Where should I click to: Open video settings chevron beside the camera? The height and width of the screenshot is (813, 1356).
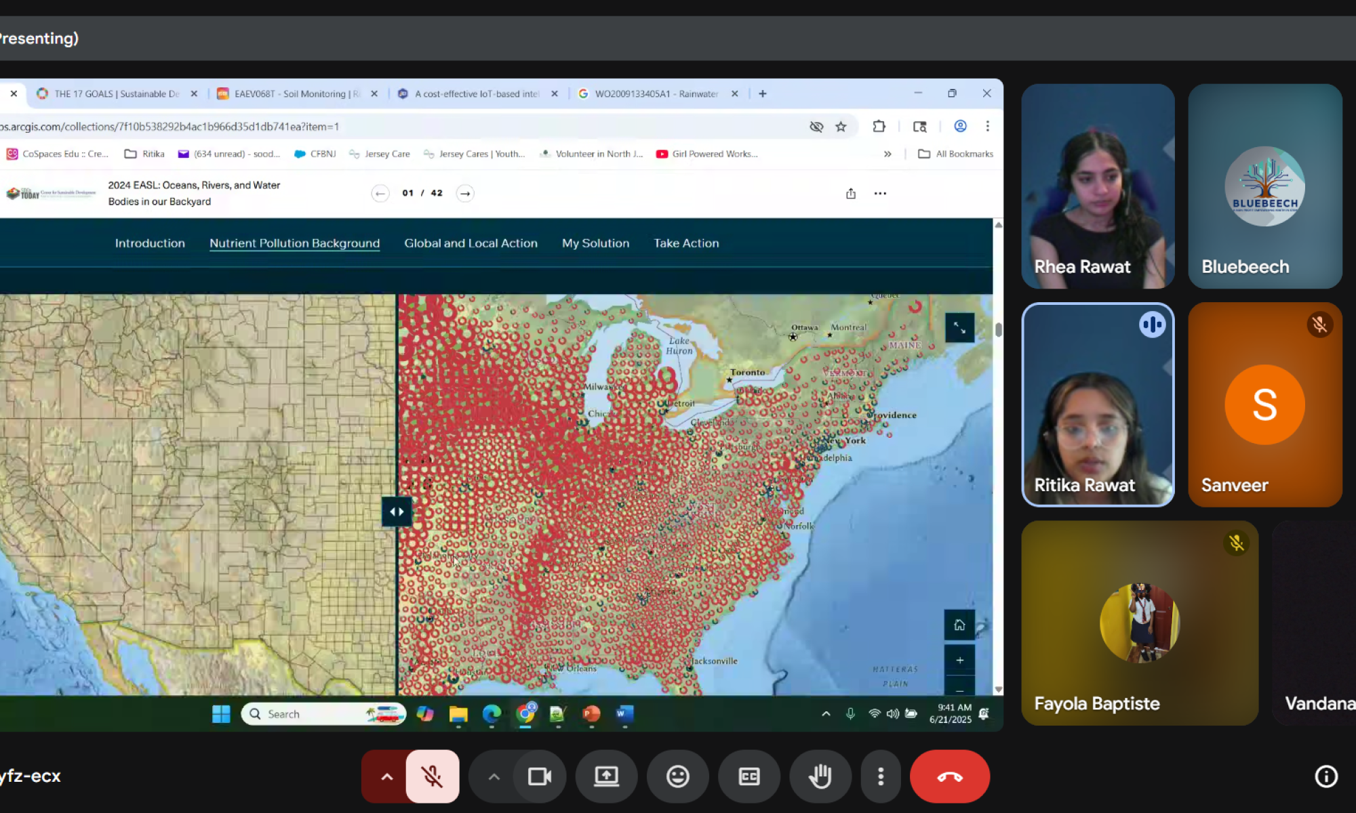pyautogui.click(x=494, y=776)
